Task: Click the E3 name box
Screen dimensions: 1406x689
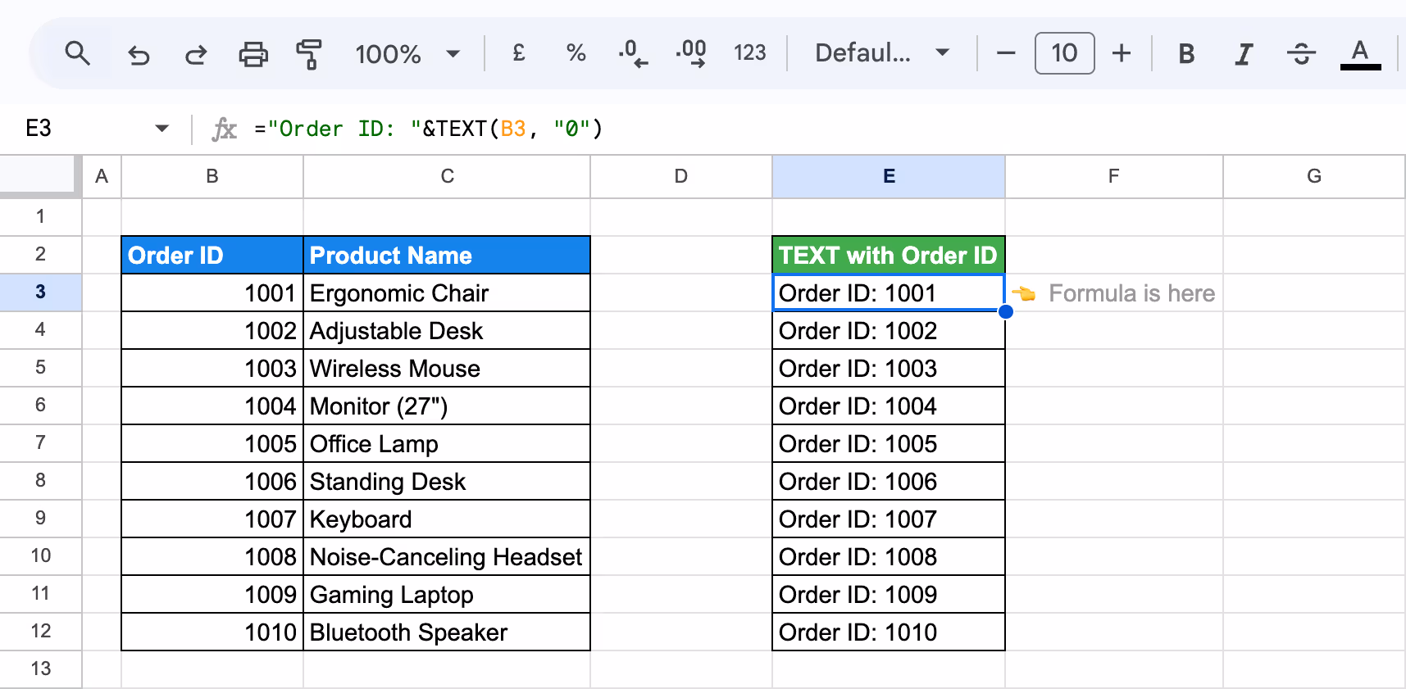Action: [x=39, y=129]
